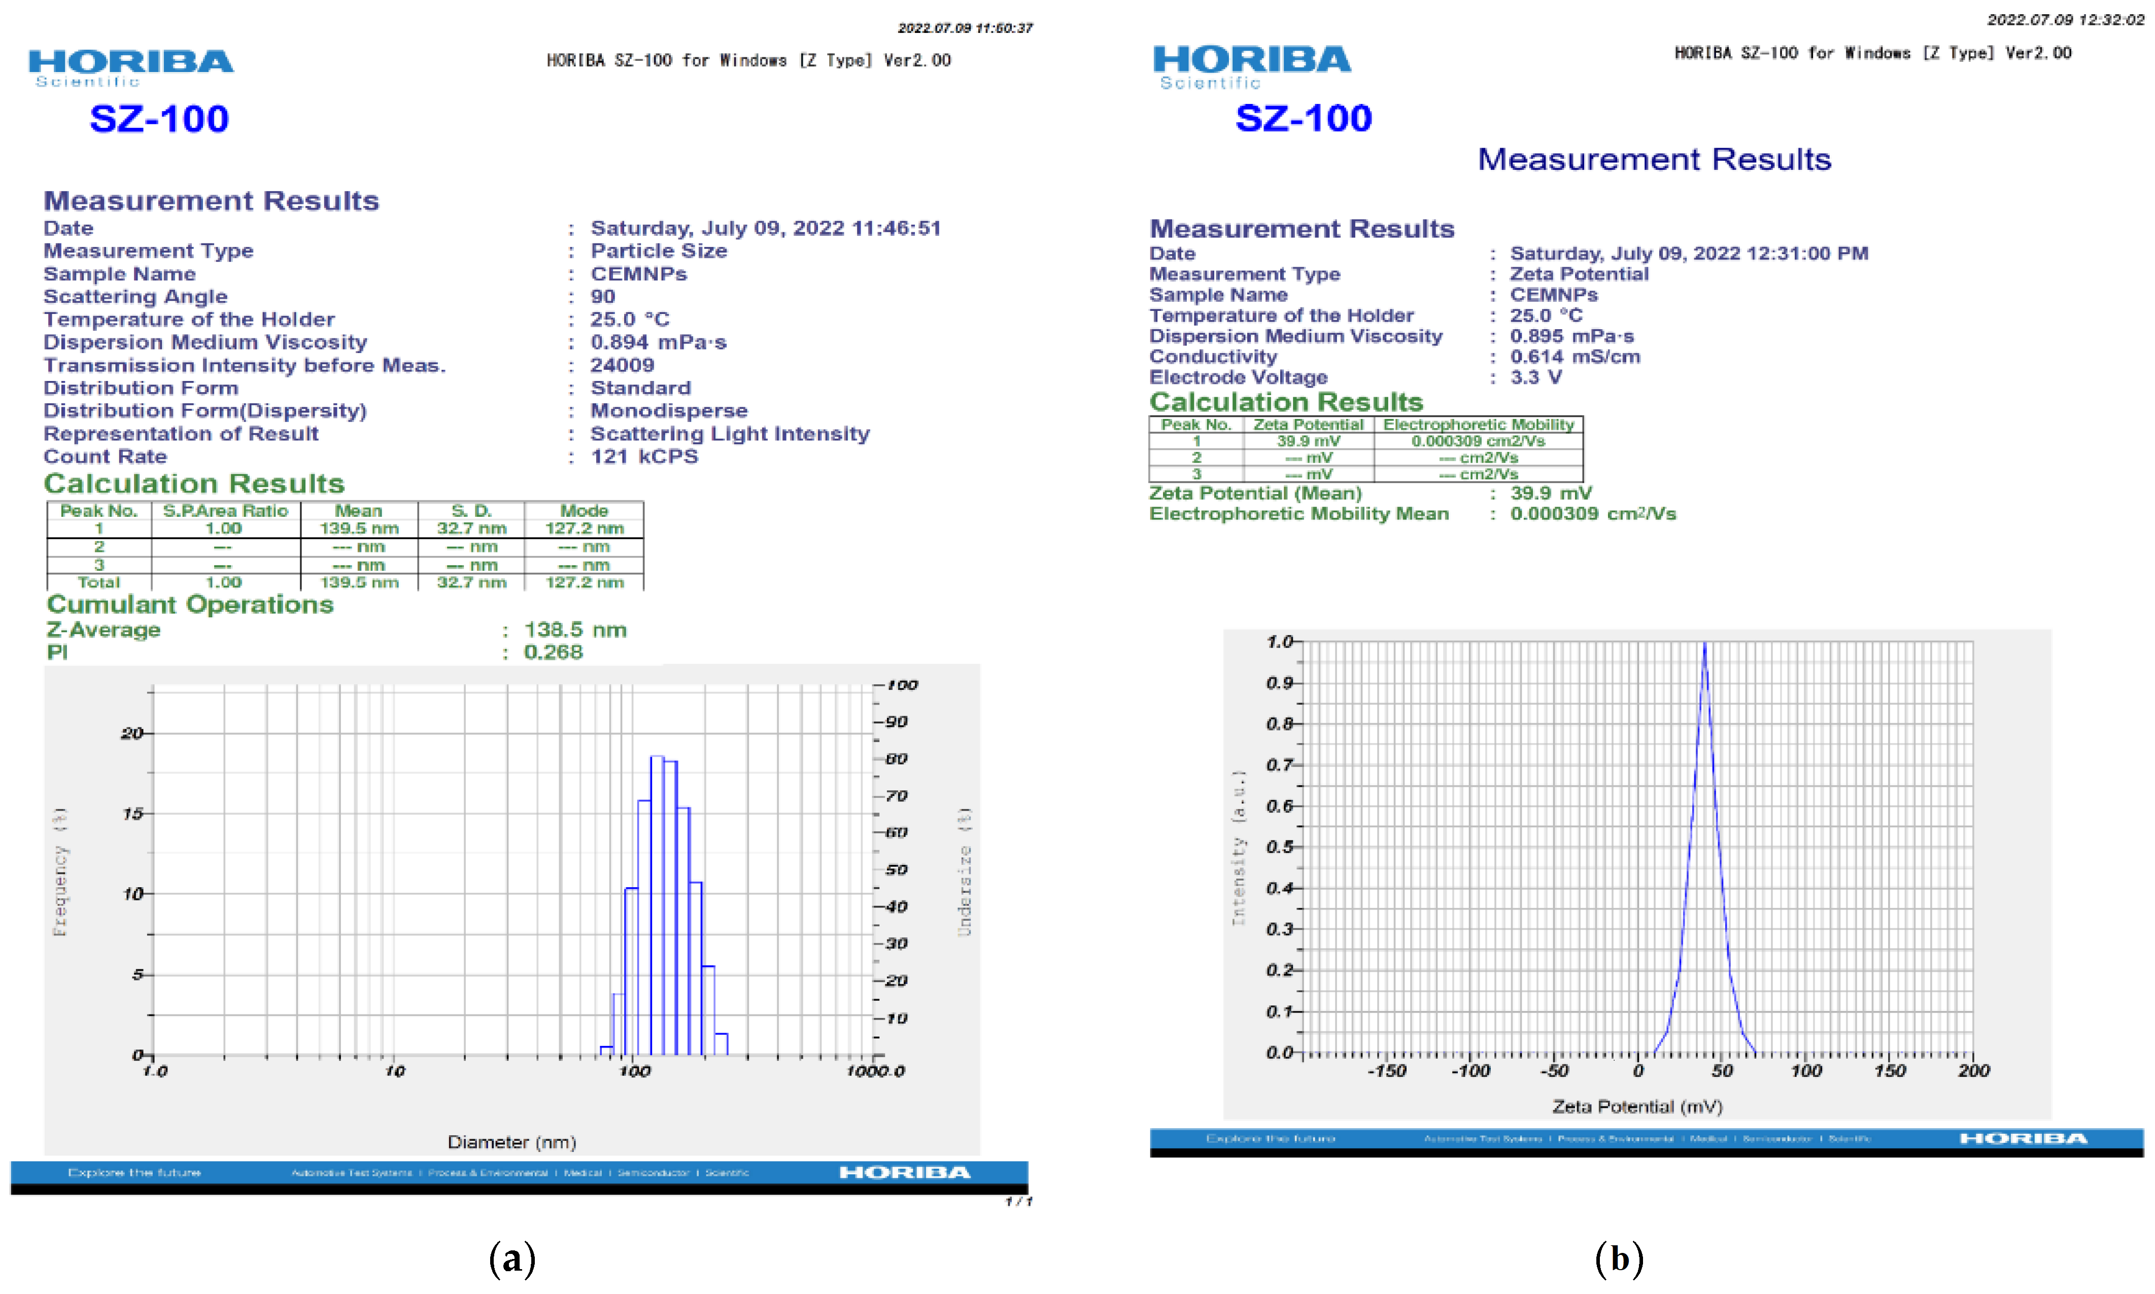The height and width of the screenshot is (1294, 2155).
Task: Click the tallest histogram bar in size chart
Action: [x=657, y=905]
